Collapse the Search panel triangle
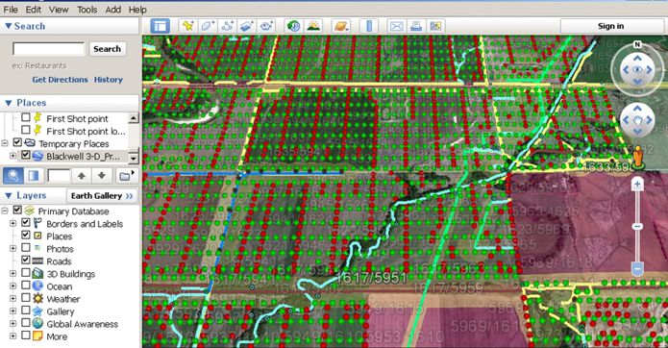This screenshot has height=348, width=668. click(8, 26)
